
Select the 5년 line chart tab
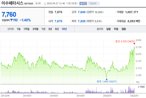57,29
